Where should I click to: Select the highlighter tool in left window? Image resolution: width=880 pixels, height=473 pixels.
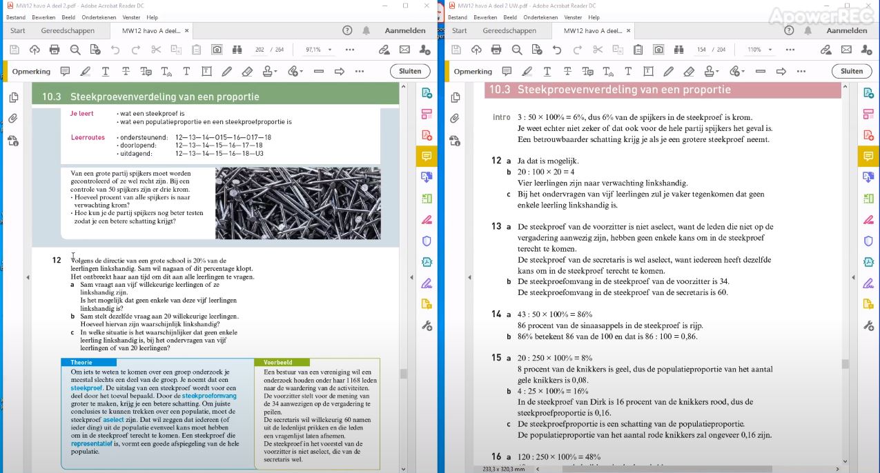point(86,71)
